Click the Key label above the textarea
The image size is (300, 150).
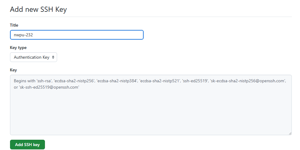point(13,70)
